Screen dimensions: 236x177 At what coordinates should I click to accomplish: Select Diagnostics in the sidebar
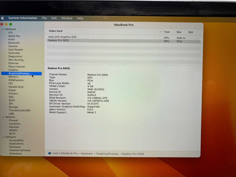coord(15,56)
